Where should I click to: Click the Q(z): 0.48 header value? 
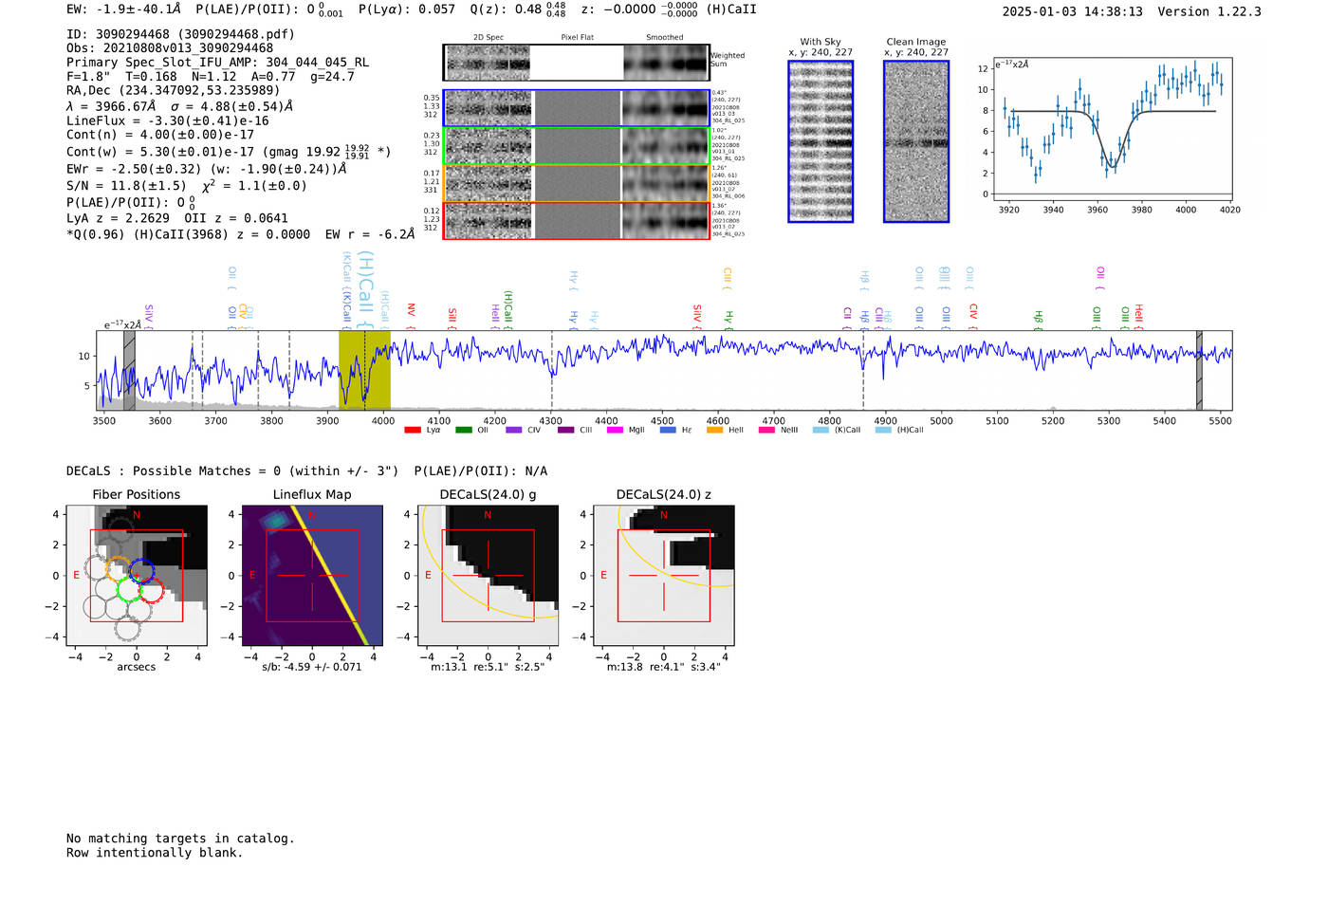[x=518, y=9]
